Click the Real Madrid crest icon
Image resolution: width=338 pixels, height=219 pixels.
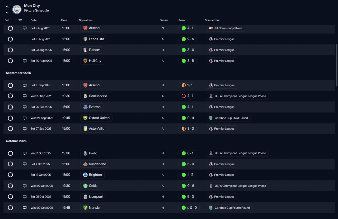85,96
